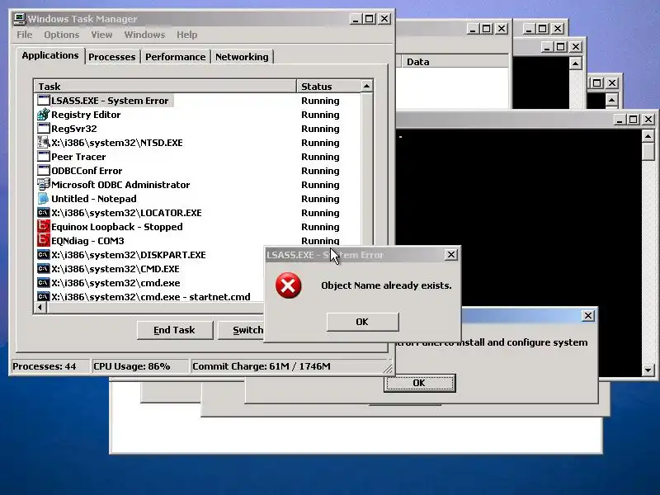Image resolution: width=660 pixels, height=495 pixels.
Task: Sort tasks by the Task column header
Action: 164,87
